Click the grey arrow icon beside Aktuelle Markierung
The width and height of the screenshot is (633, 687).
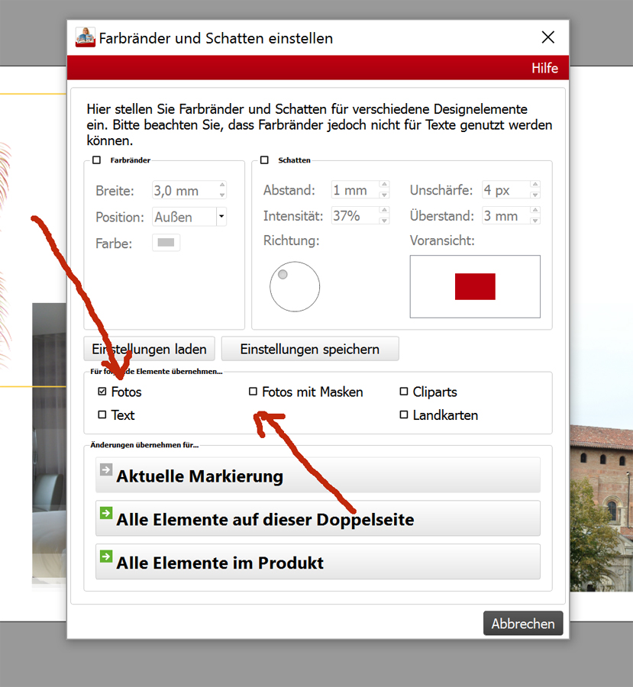tap(106, 469)
